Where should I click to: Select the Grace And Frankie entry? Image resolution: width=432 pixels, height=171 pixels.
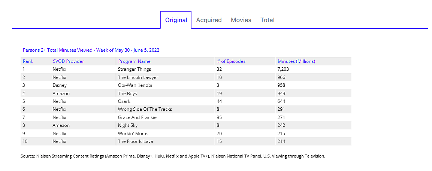(137, 117)
